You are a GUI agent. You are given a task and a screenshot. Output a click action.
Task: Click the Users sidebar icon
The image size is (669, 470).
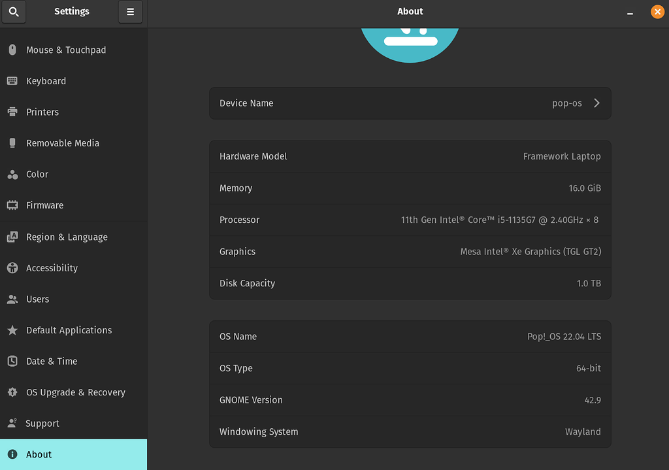[11, 299]
